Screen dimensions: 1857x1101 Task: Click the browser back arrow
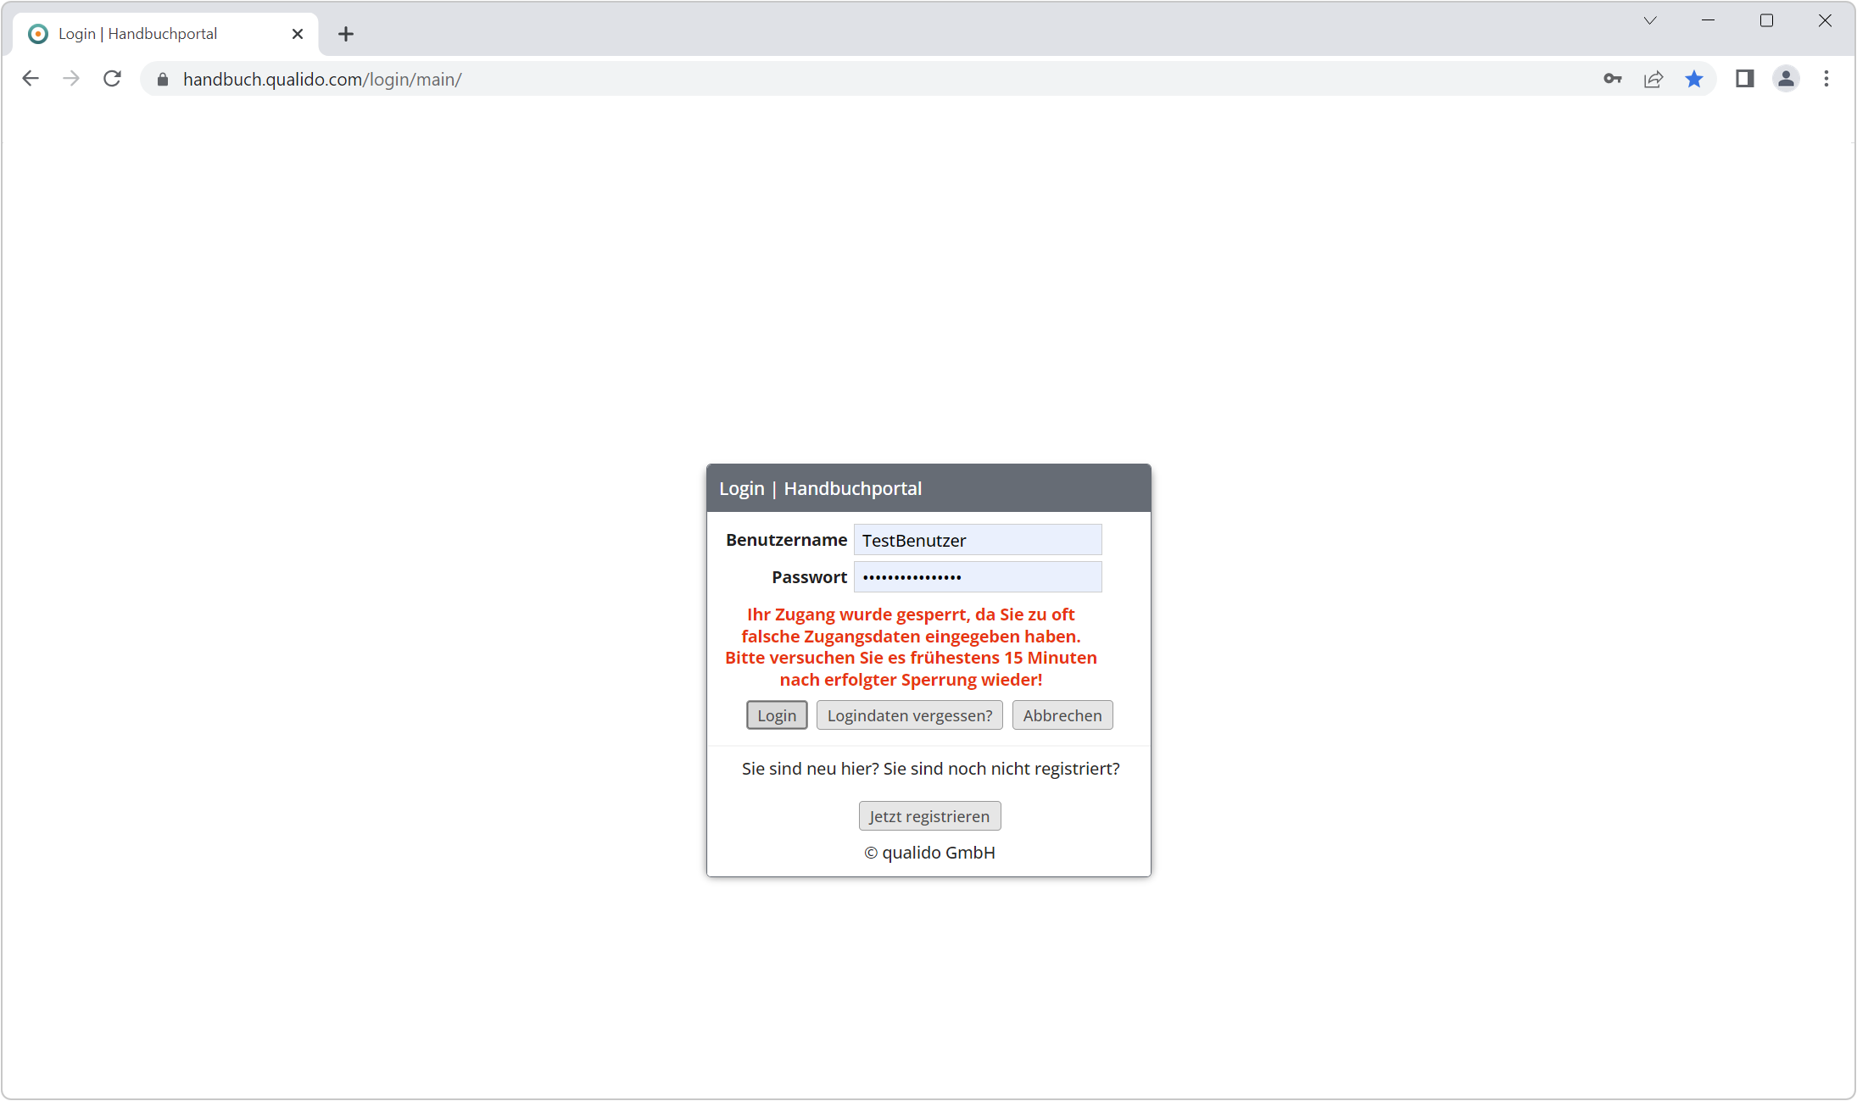[x=31, y=79]
